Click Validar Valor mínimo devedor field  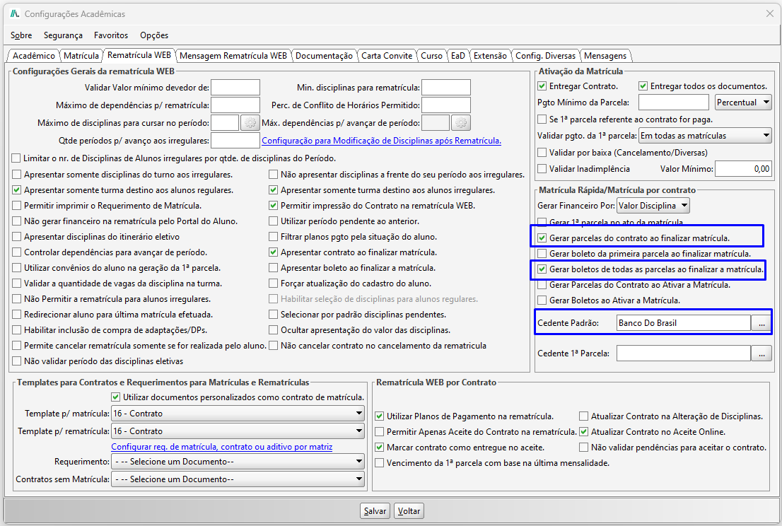[x=235, y=87]
